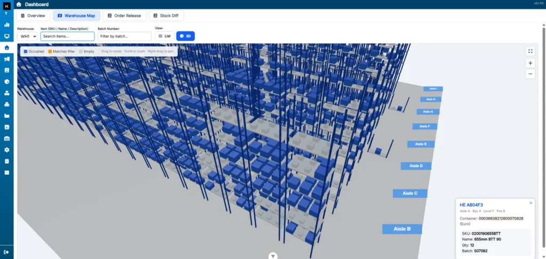The height and width of the screenshot is (259, 546).
Task: Switch to List view
Action: [x=165, y=36]
